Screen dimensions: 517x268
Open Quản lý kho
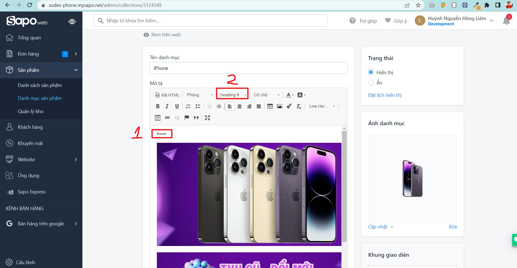coord(30,111)
